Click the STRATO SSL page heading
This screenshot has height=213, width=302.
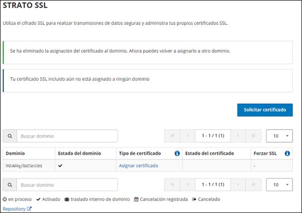[25, 5]
